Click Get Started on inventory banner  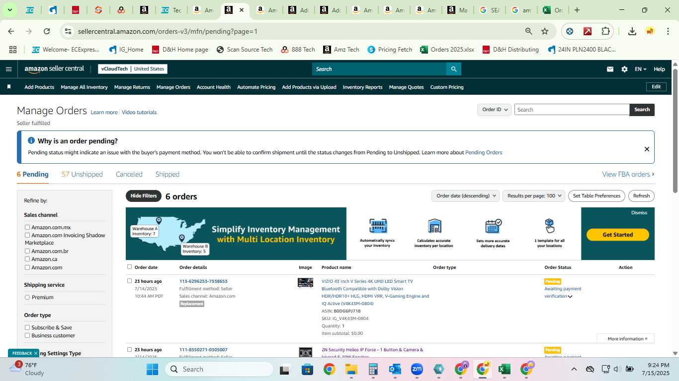(x=618, y=235)
